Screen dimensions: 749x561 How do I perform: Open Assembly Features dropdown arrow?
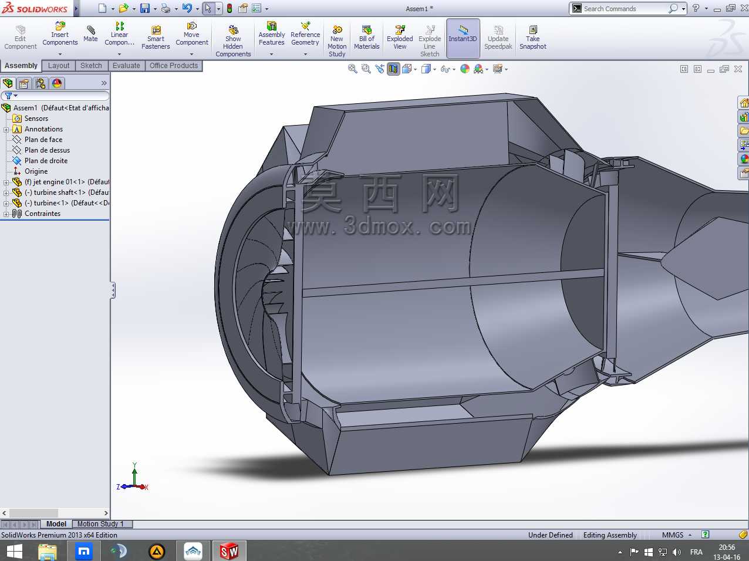(x=272, y=55)
